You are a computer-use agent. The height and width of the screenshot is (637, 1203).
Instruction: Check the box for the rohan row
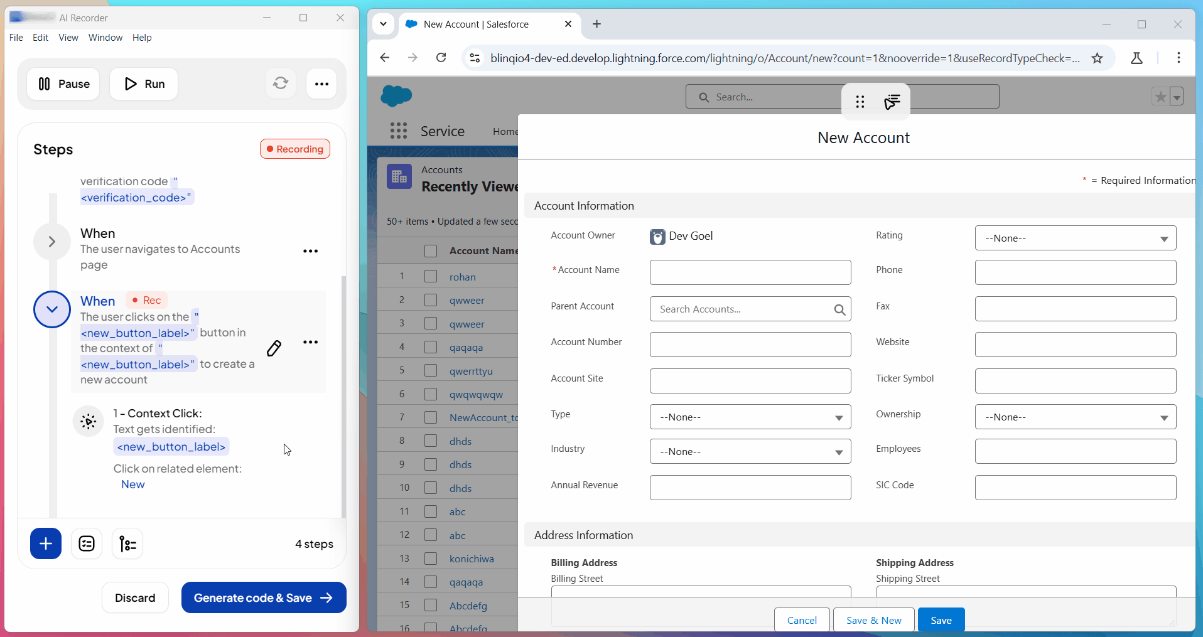(x=431, y=276)
